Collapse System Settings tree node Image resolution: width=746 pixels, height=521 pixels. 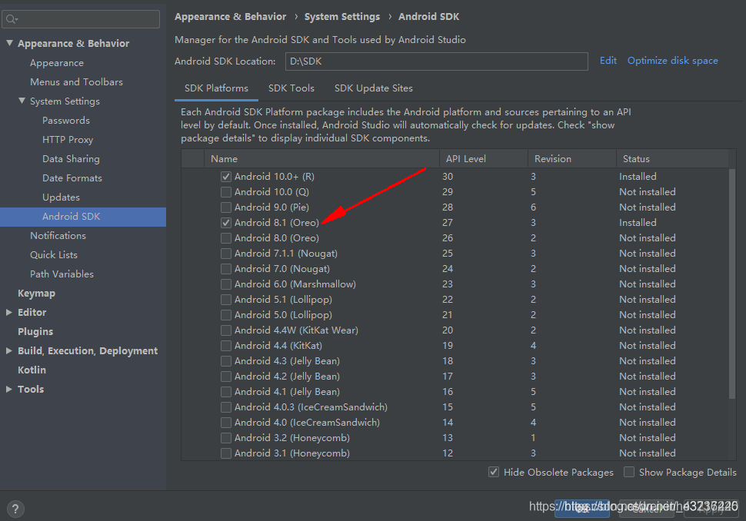(x=22, y=101)
